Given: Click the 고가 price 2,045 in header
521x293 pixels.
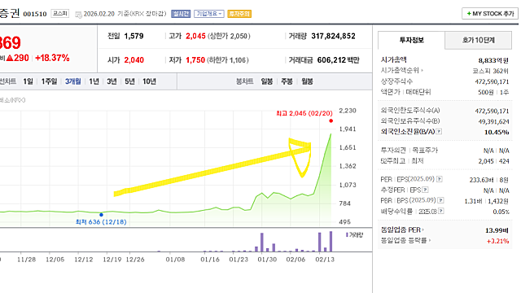Looking at the screenshot, I should coord(195,36).
